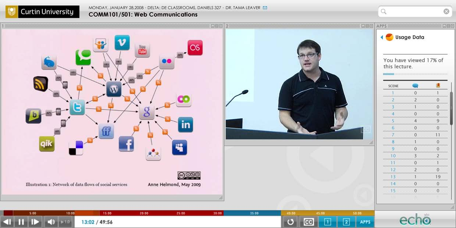Click the rewind playback button
This screenshot has width=456, height=228.
coord(7,222)
